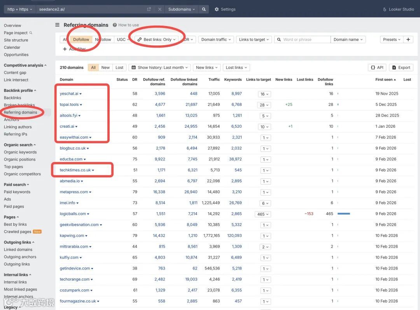Screen dimensions: 420x310
Task: Open Crawled pages in sidebar
Action: 17,232
